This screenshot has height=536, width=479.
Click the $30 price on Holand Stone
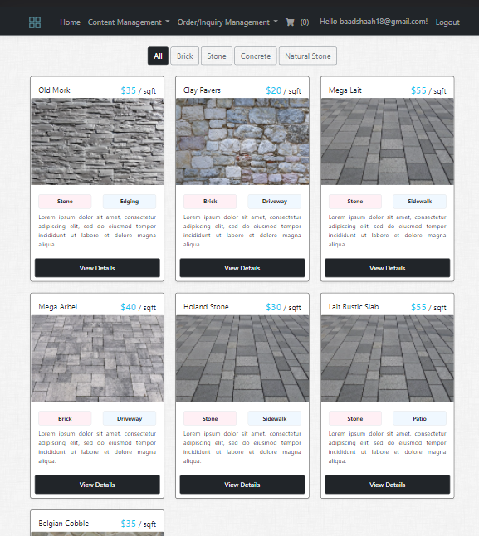coord(273,307)
